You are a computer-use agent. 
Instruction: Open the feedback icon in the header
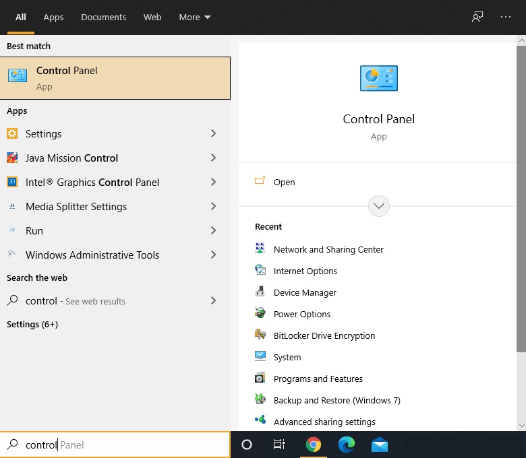pyautogui.click(x=477, y=17)
